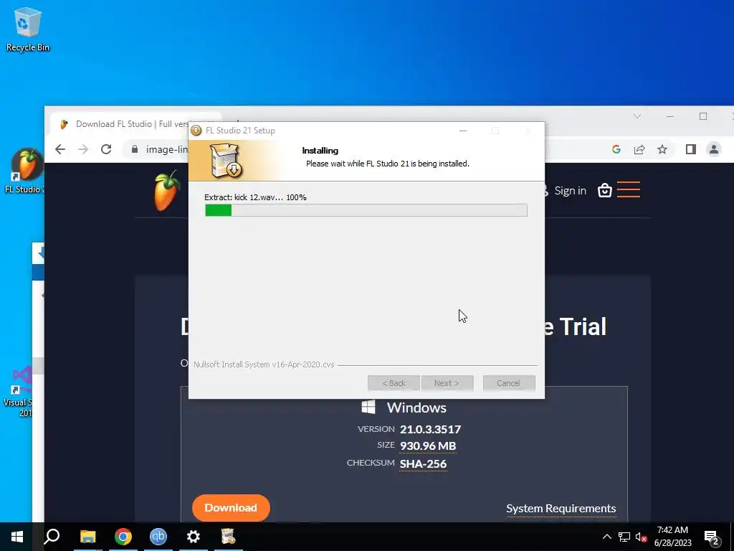734x551 pixels.
Task: Bookmark this page with star icon
Action: click(x=662, y=149)
